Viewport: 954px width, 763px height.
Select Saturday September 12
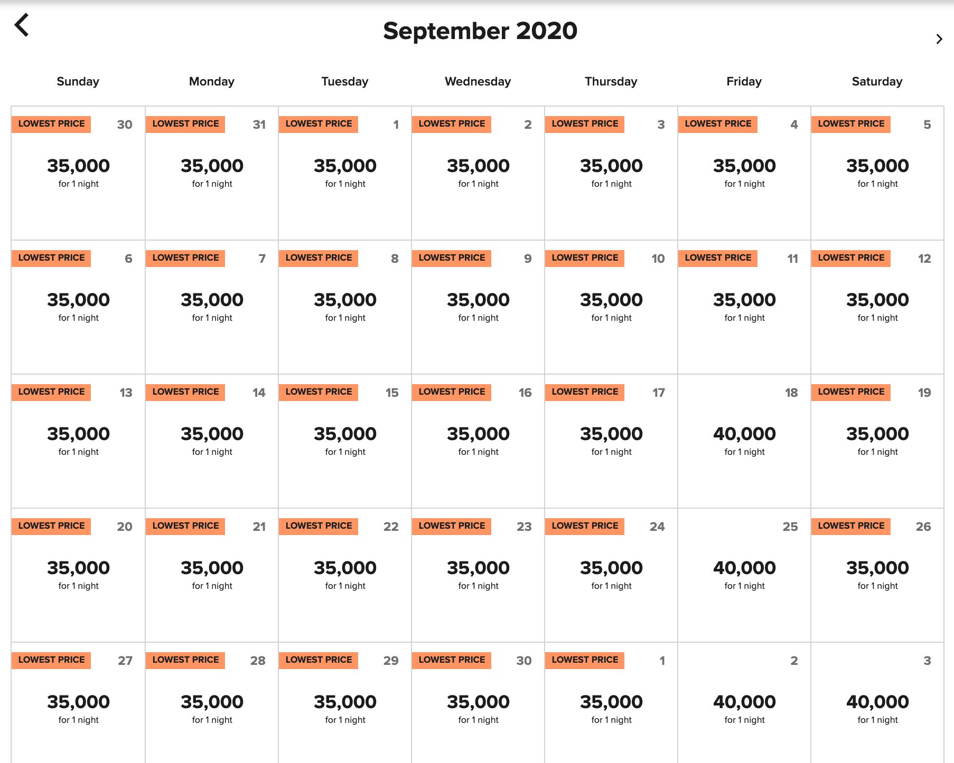coord(877,307)
